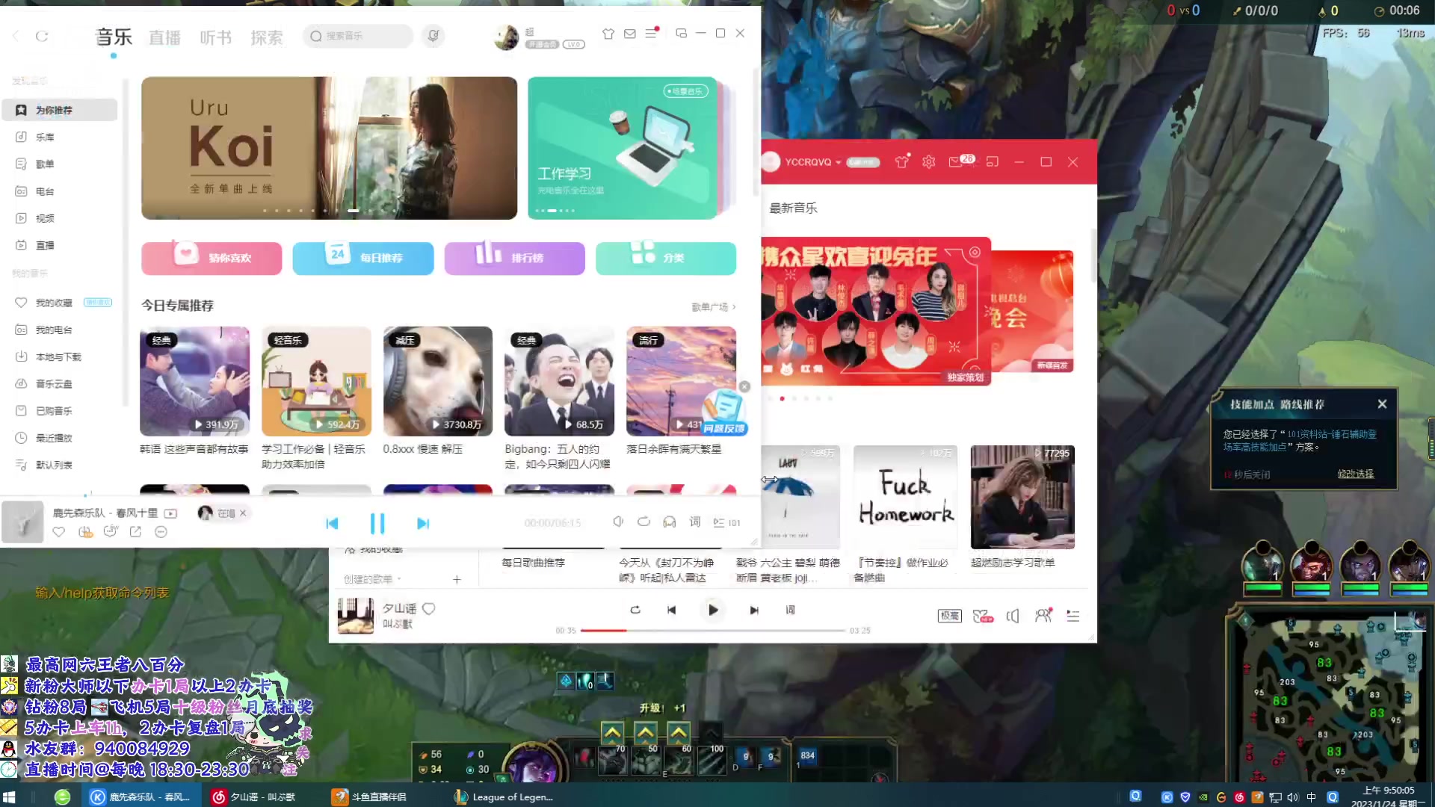Screen dimensions: 1435x807
Task: Skip to next song in NetEase player
Action: coord(754,610)
